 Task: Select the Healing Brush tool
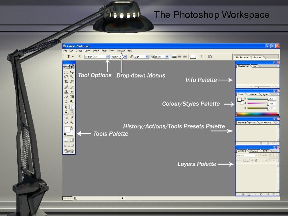[66, 88]
